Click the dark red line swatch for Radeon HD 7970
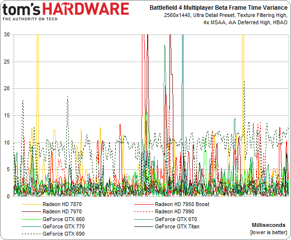The width and height of the screenshot is (291, 240). [x=31, y=212]
